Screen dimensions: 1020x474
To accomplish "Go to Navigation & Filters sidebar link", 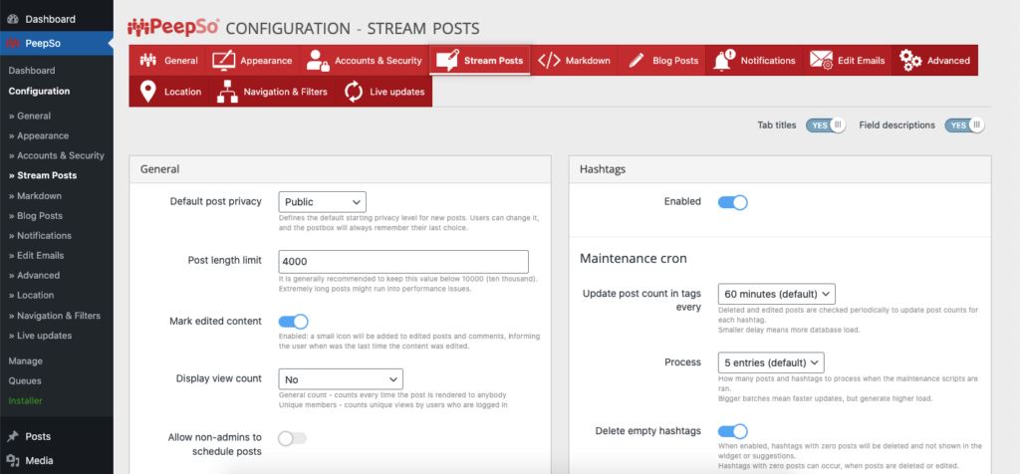I will click(x=55, y=316).
